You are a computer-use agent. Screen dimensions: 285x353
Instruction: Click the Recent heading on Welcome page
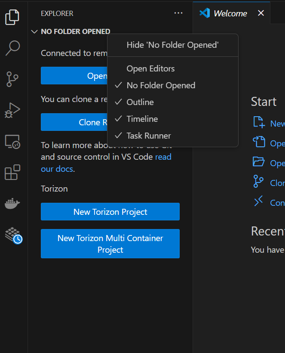coord(268,231)
